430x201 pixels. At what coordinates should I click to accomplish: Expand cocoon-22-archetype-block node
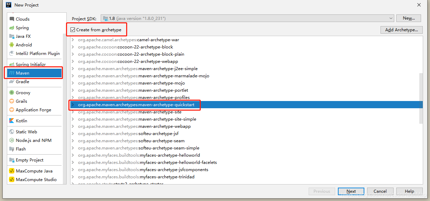click(x=73, y=47)
